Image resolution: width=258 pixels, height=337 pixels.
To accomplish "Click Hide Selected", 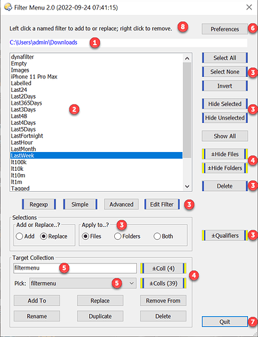I will [225, 104].
